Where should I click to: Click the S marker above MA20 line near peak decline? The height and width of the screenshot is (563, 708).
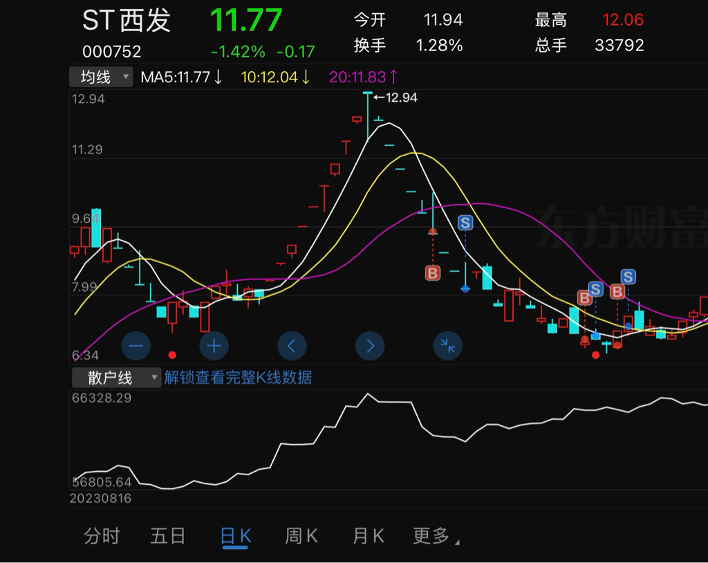point(465,223)
